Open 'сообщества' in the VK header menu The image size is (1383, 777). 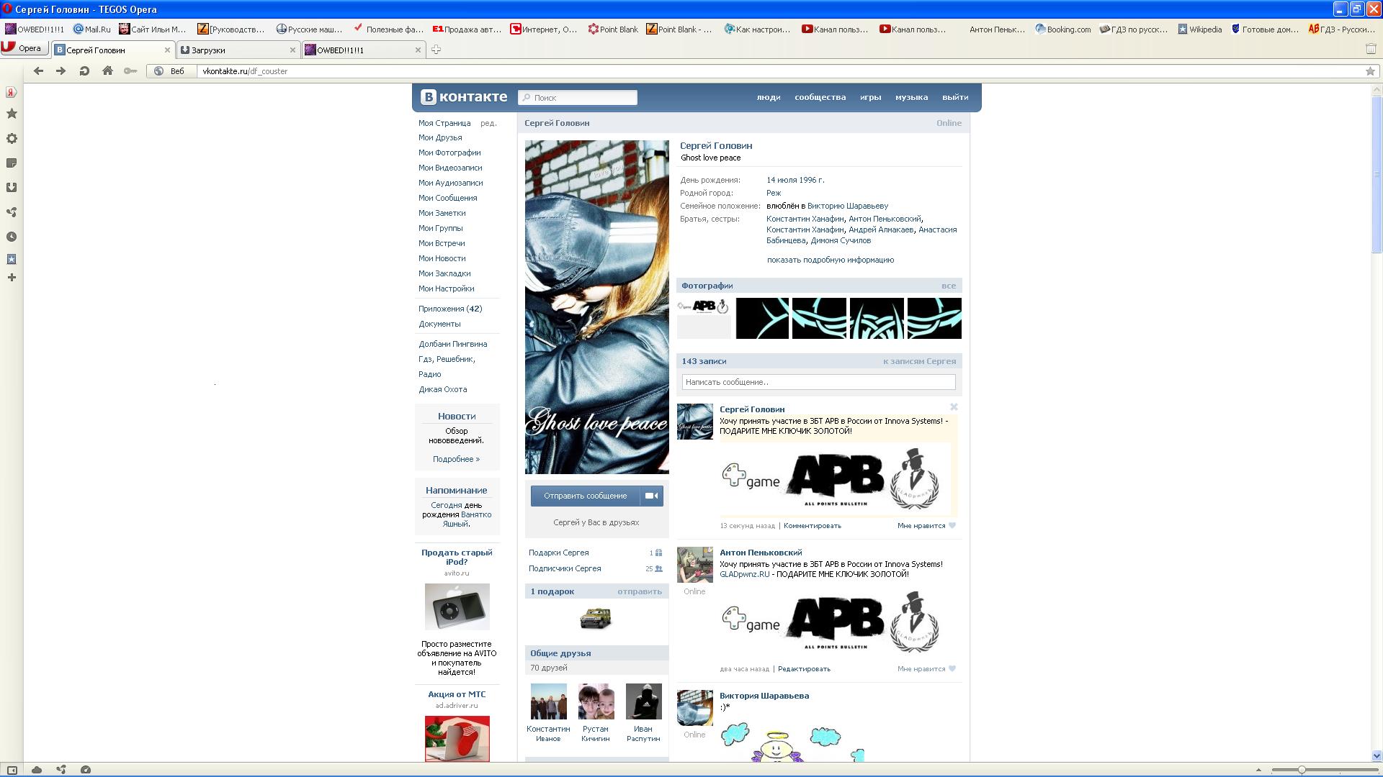click(820, 97)
